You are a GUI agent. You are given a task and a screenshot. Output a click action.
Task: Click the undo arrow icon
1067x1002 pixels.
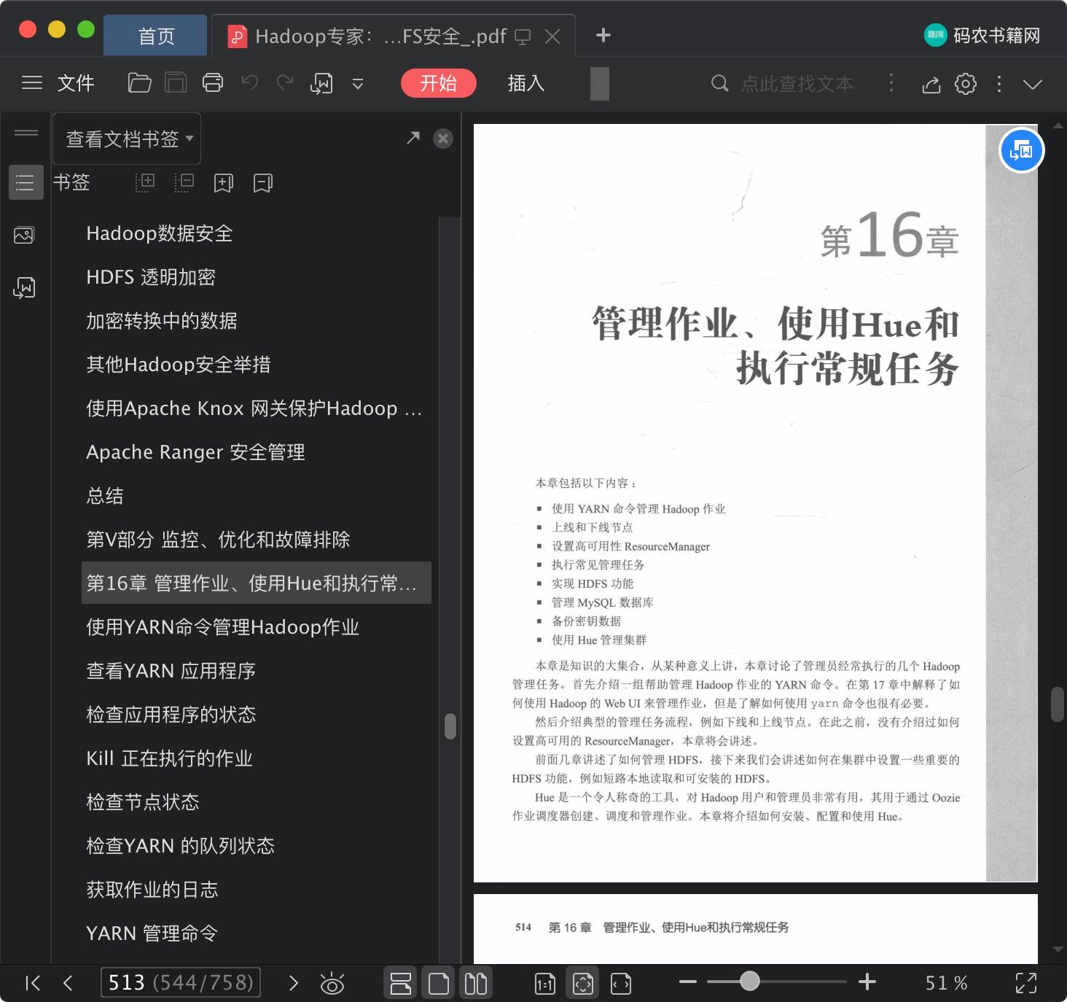(250, 82)
